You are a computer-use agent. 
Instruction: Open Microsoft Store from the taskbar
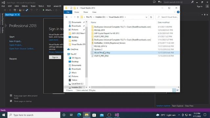(94, 115)
